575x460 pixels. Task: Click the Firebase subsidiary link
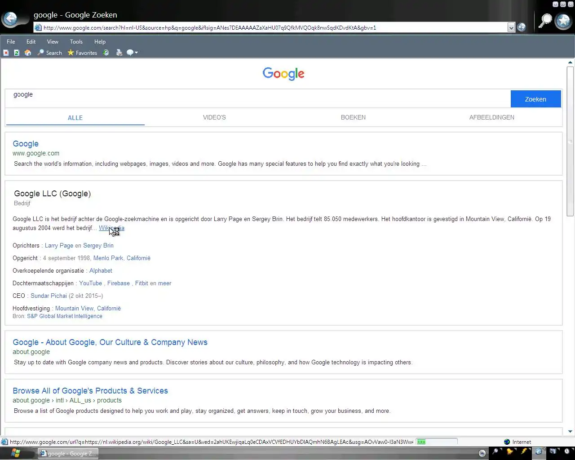119,283
